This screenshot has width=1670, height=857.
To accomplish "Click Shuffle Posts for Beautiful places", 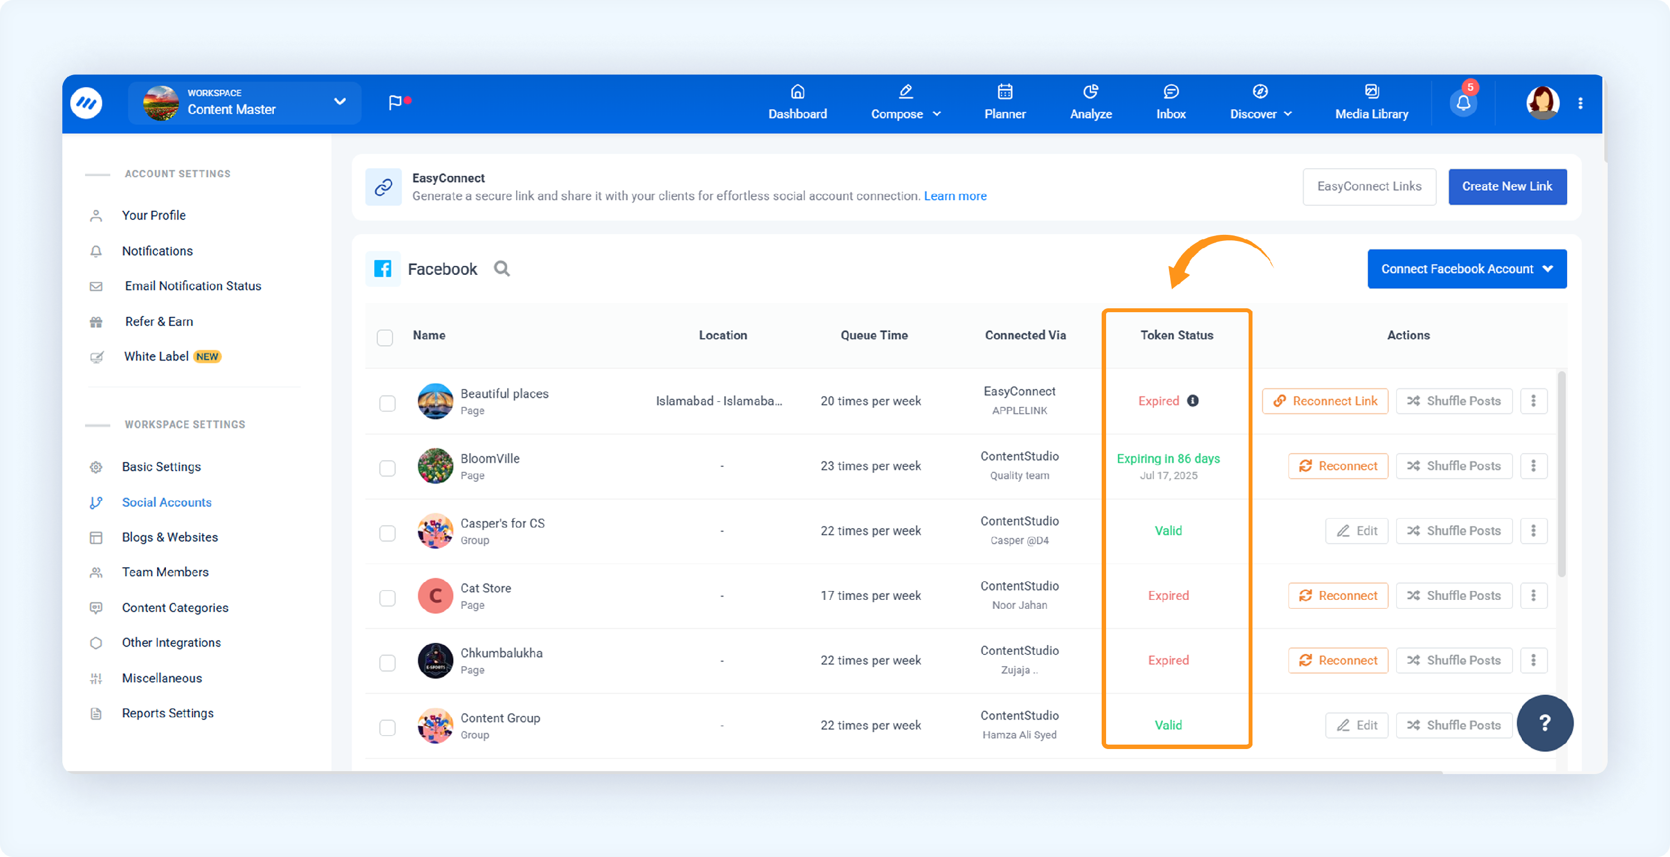I will click(1453, 401).
